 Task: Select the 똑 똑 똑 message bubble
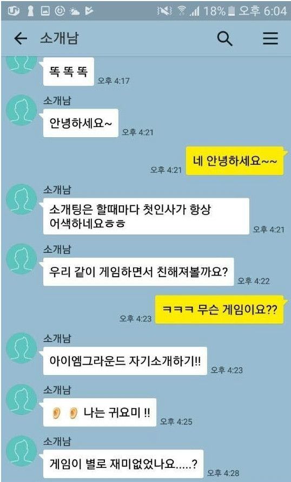tap(68, 72)
